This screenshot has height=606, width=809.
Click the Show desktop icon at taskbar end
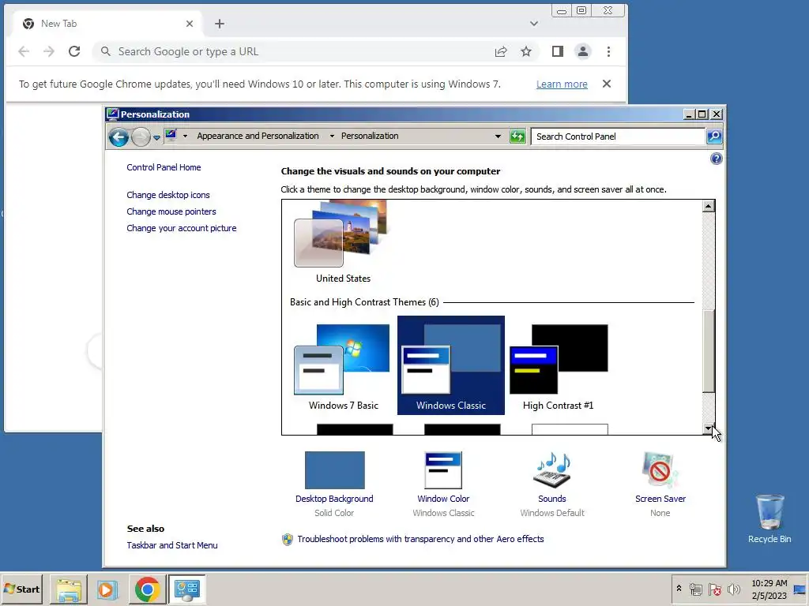pos(800,589)
